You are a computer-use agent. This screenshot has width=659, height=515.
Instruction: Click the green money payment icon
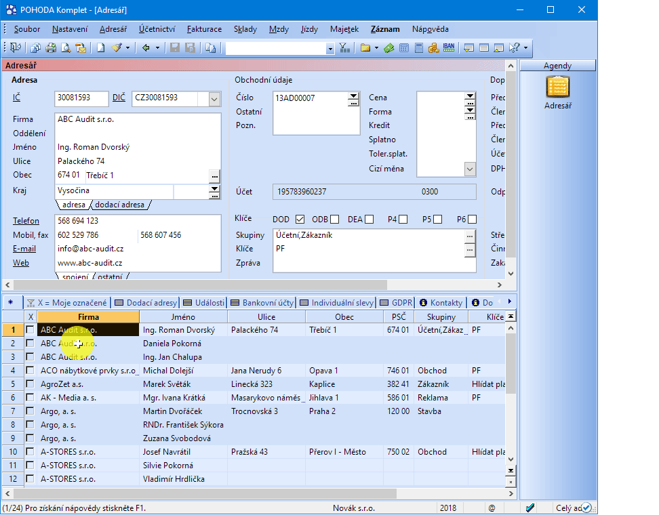pyautogui.click(x=388, y=48)
